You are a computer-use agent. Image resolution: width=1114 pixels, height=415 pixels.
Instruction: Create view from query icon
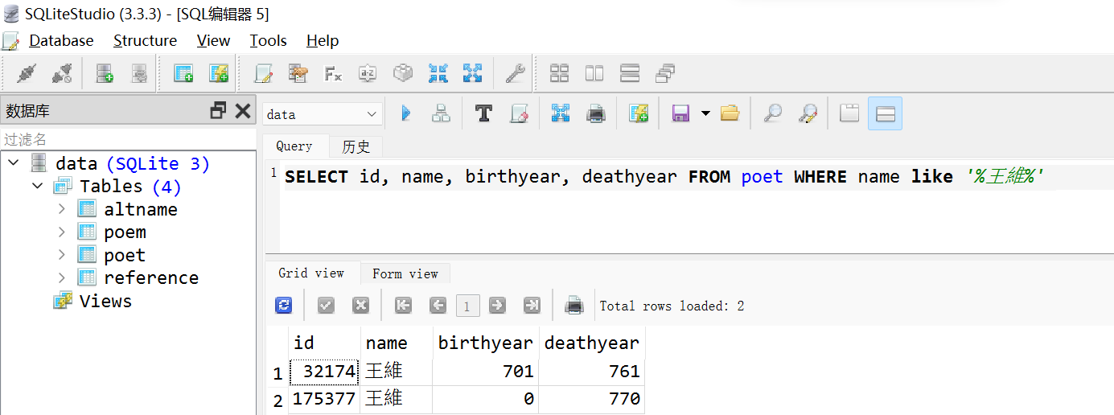tap(639, 113)
